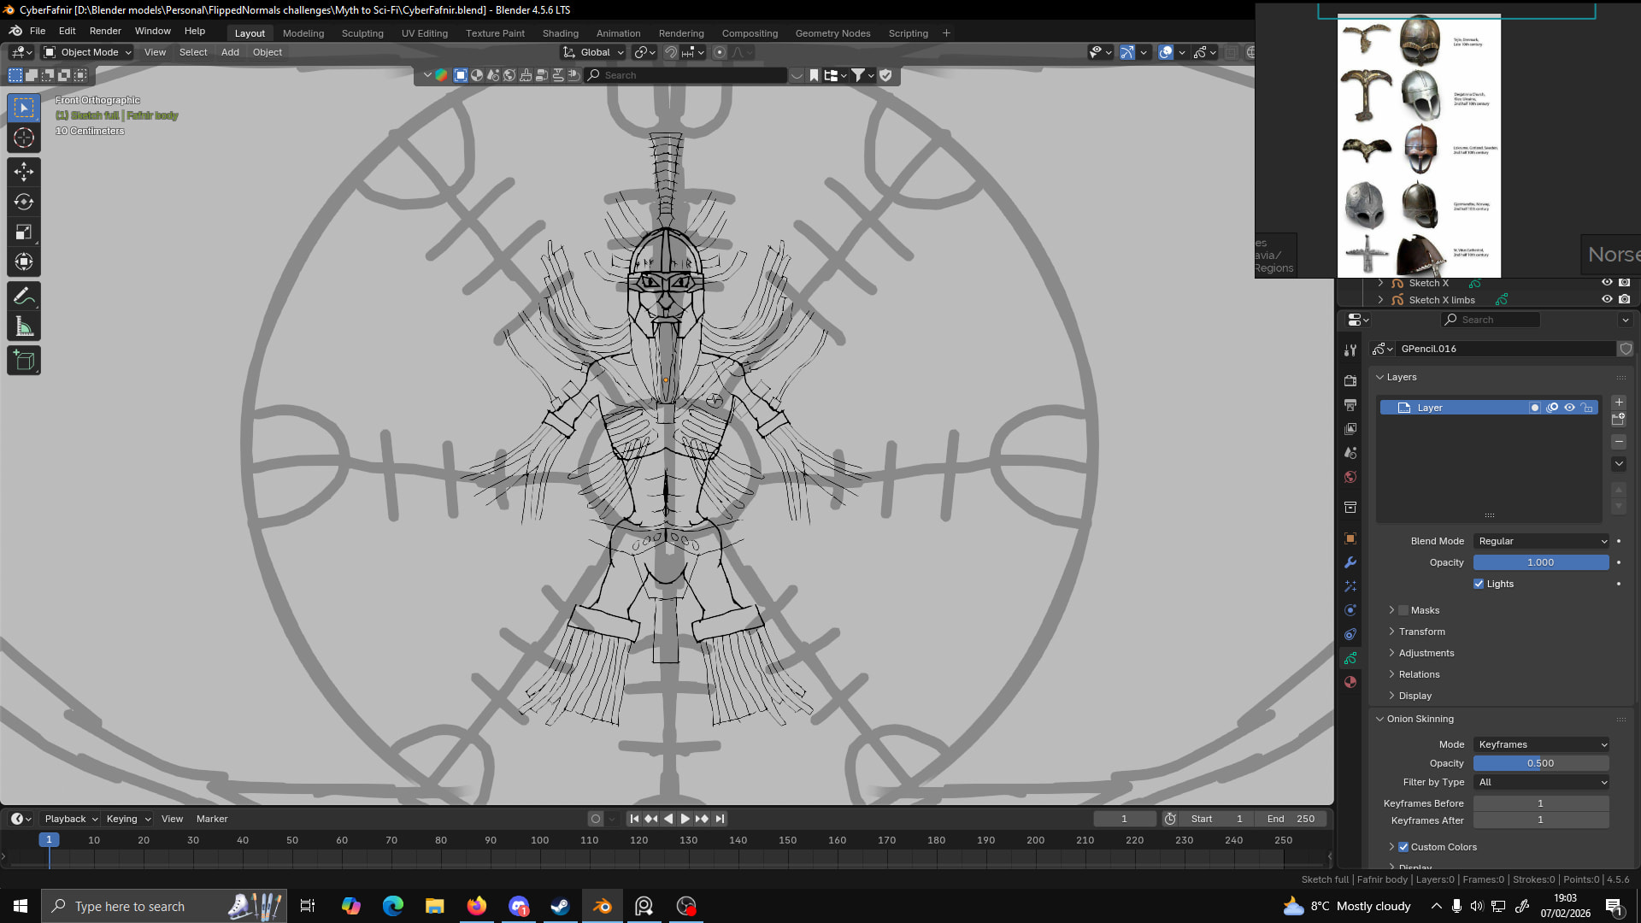Hide the Sketch X limbs object
The image size is (1641, 923).
tap(1607, 300)
